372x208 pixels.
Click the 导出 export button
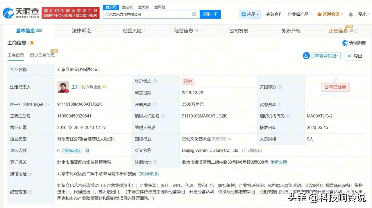click(355, 56)
